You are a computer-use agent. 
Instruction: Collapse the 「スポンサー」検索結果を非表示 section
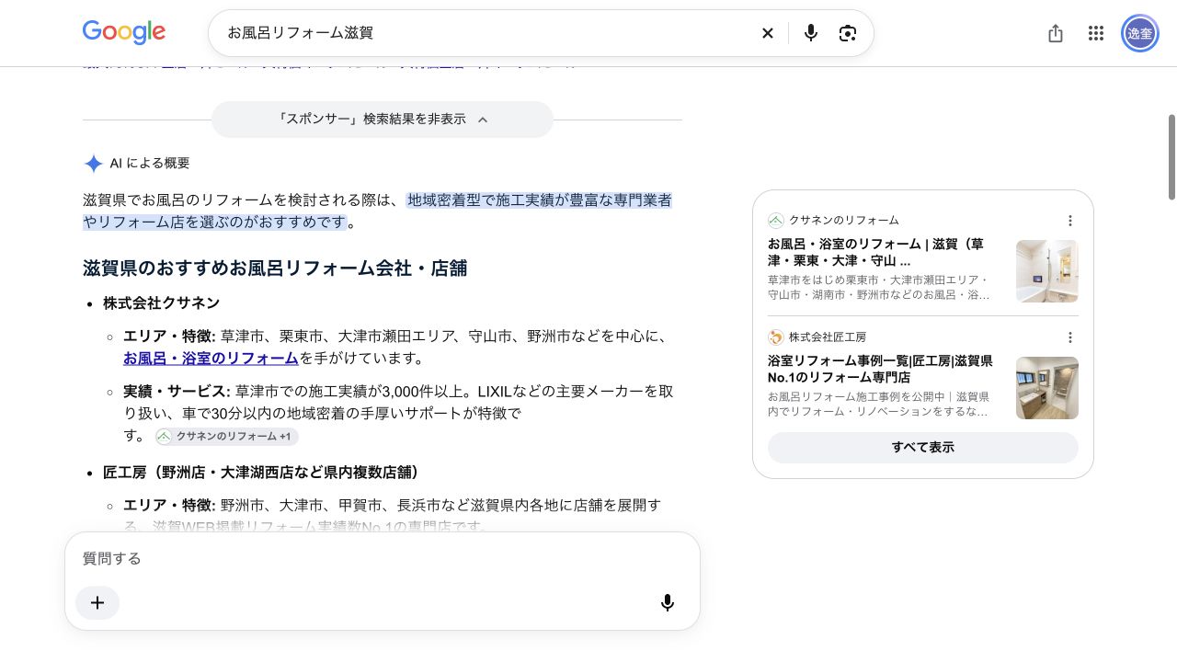click(383, 120)
